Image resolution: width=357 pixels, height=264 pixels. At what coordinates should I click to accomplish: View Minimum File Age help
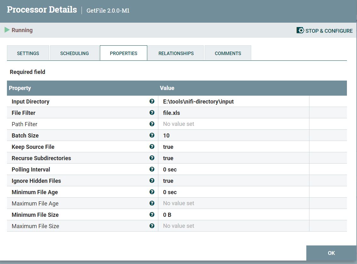pos(152,192)
